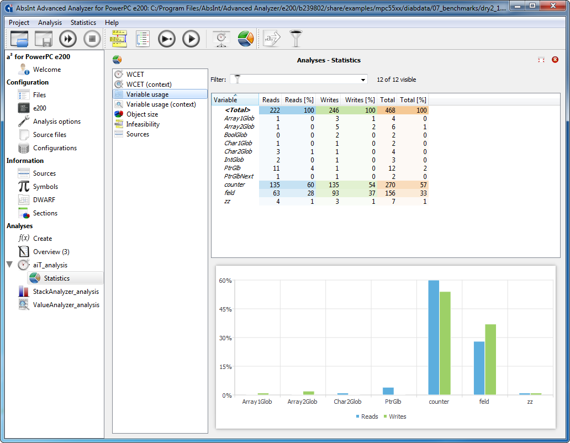Click the feld Writes green bar
This screenshot has width=570, height=443.
(490, 360)
